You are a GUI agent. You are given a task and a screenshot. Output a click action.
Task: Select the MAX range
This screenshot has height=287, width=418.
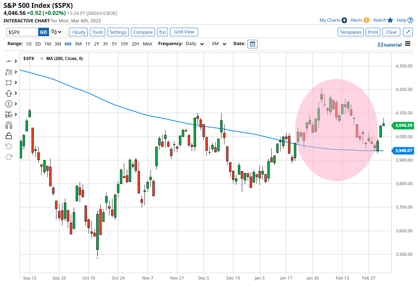pos(148,44)
